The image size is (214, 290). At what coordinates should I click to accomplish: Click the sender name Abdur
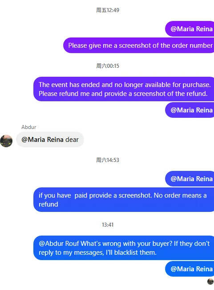coord(28,127)
